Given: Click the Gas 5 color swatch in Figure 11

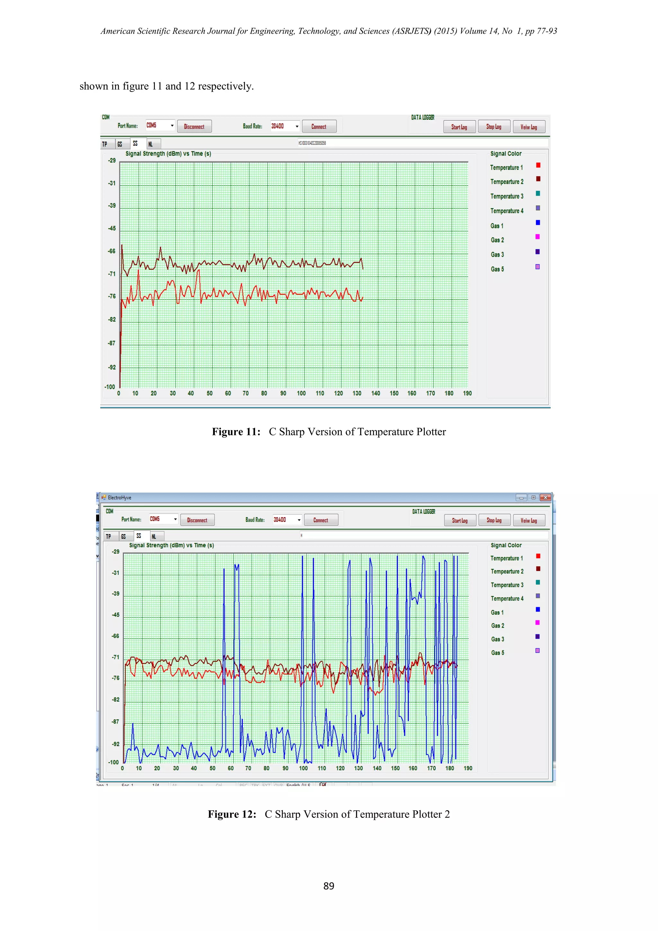Looking at the screenshot, I should 538,267.
